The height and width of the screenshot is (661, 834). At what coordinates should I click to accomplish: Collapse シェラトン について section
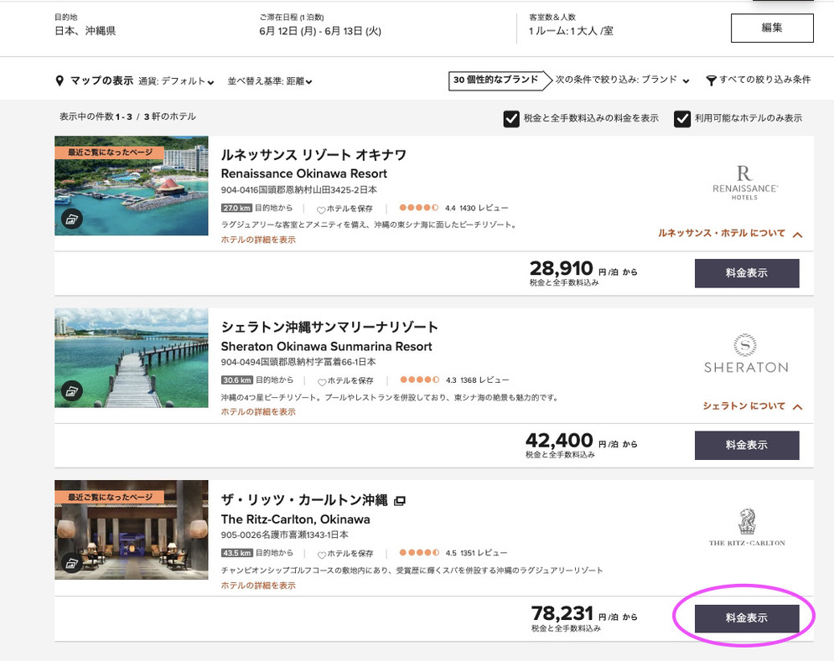797,407
